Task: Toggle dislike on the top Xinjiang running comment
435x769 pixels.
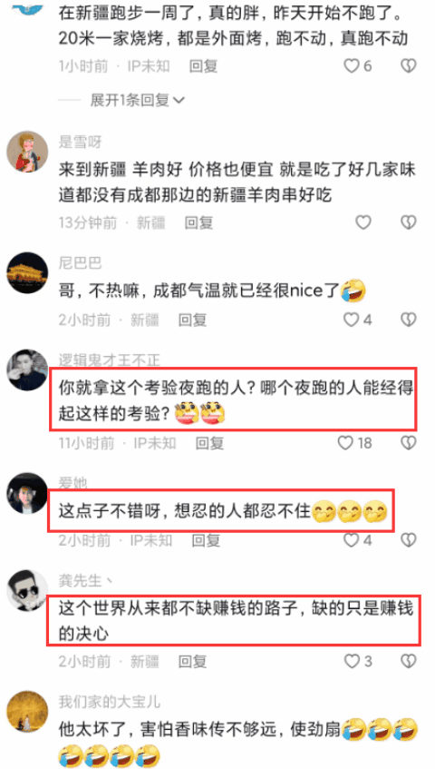Action: pyautogui.click(x=408, y=65)
